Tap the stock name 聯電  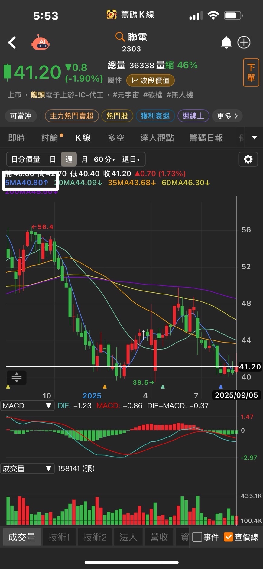coord(137,37)
